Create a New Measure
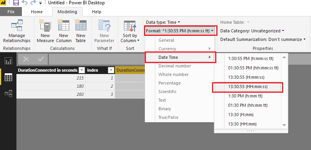 pos(45,31)
